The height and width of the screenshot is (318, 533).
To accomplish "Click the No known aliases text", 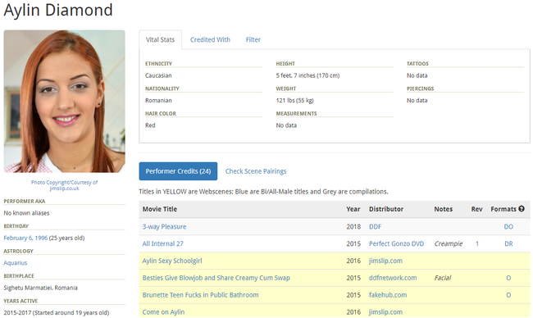I will [26, 213].
